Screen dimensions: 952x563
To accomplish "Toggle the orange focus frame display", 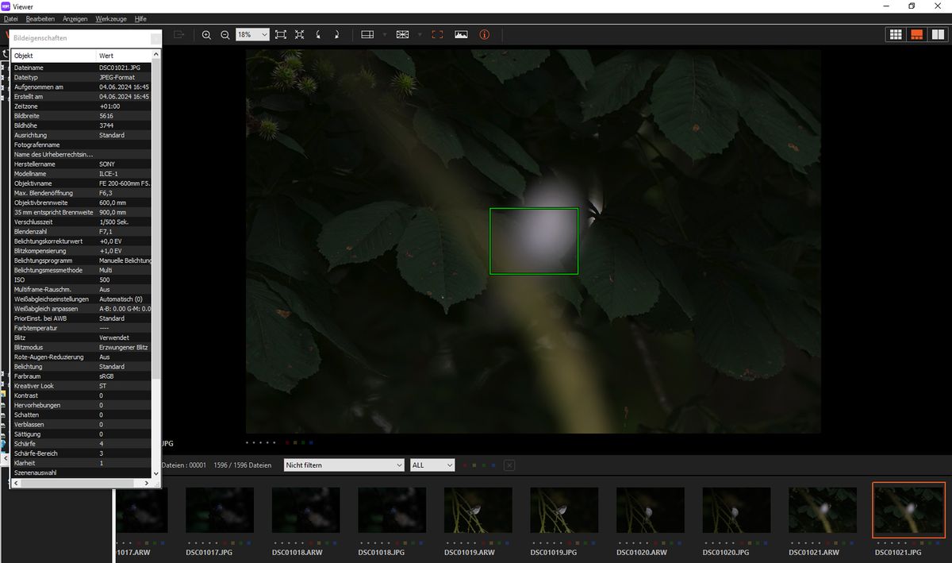I will pos(437,35).
